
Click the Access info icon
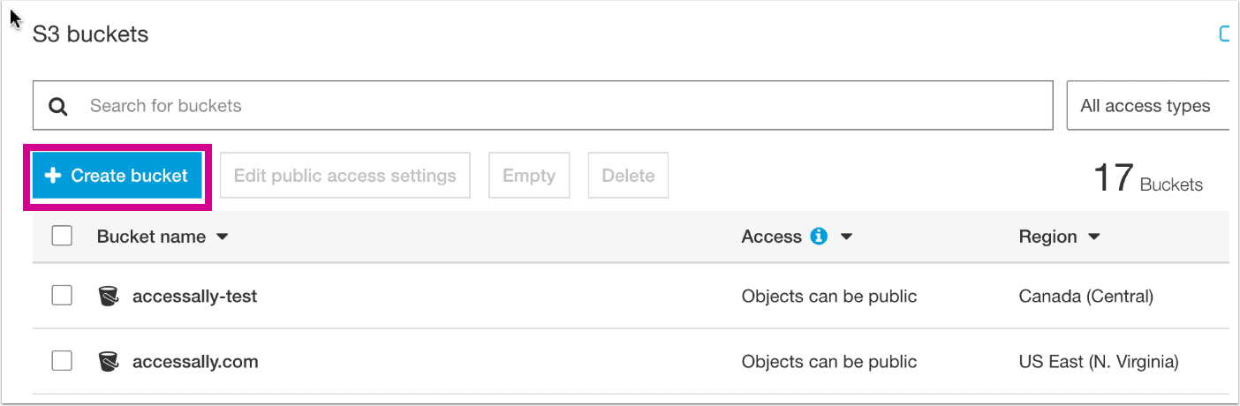(x=819, y=237)
